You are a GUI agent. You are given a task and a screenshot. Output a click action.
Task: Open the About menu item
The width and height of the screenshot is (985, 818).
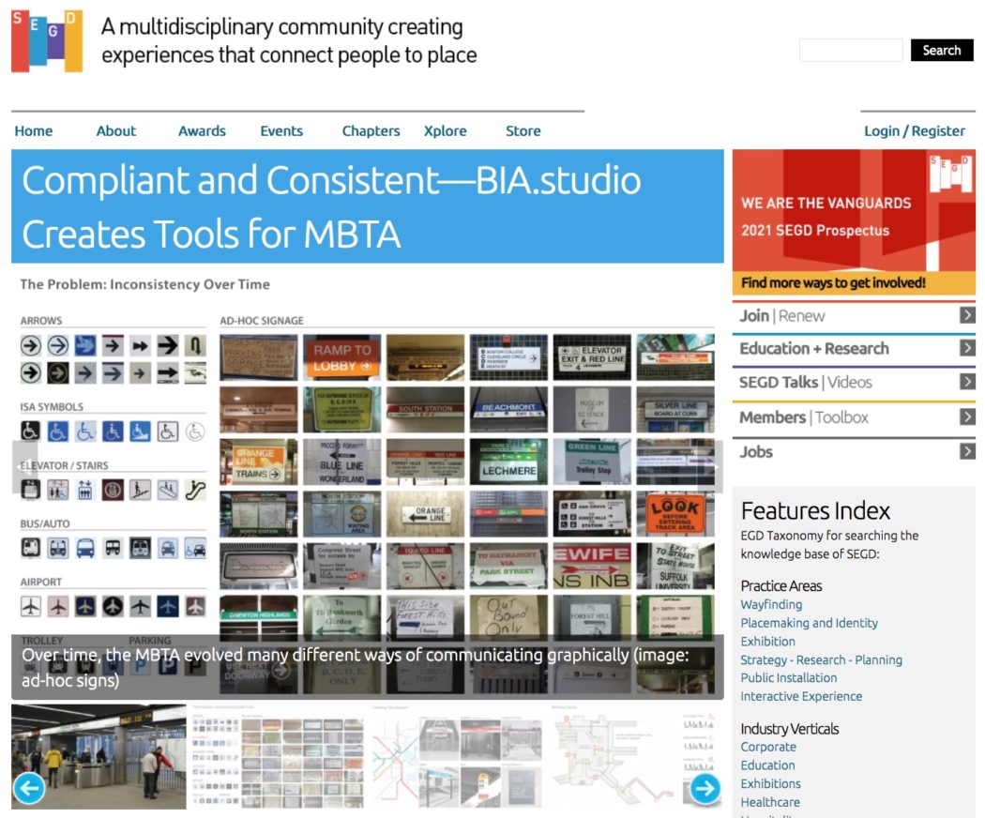pyautogui.click(x=116, y=130)
